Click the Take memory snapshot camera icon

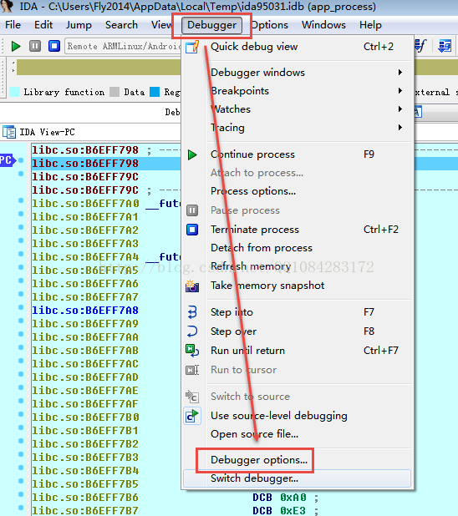click(x=192, y=286)
